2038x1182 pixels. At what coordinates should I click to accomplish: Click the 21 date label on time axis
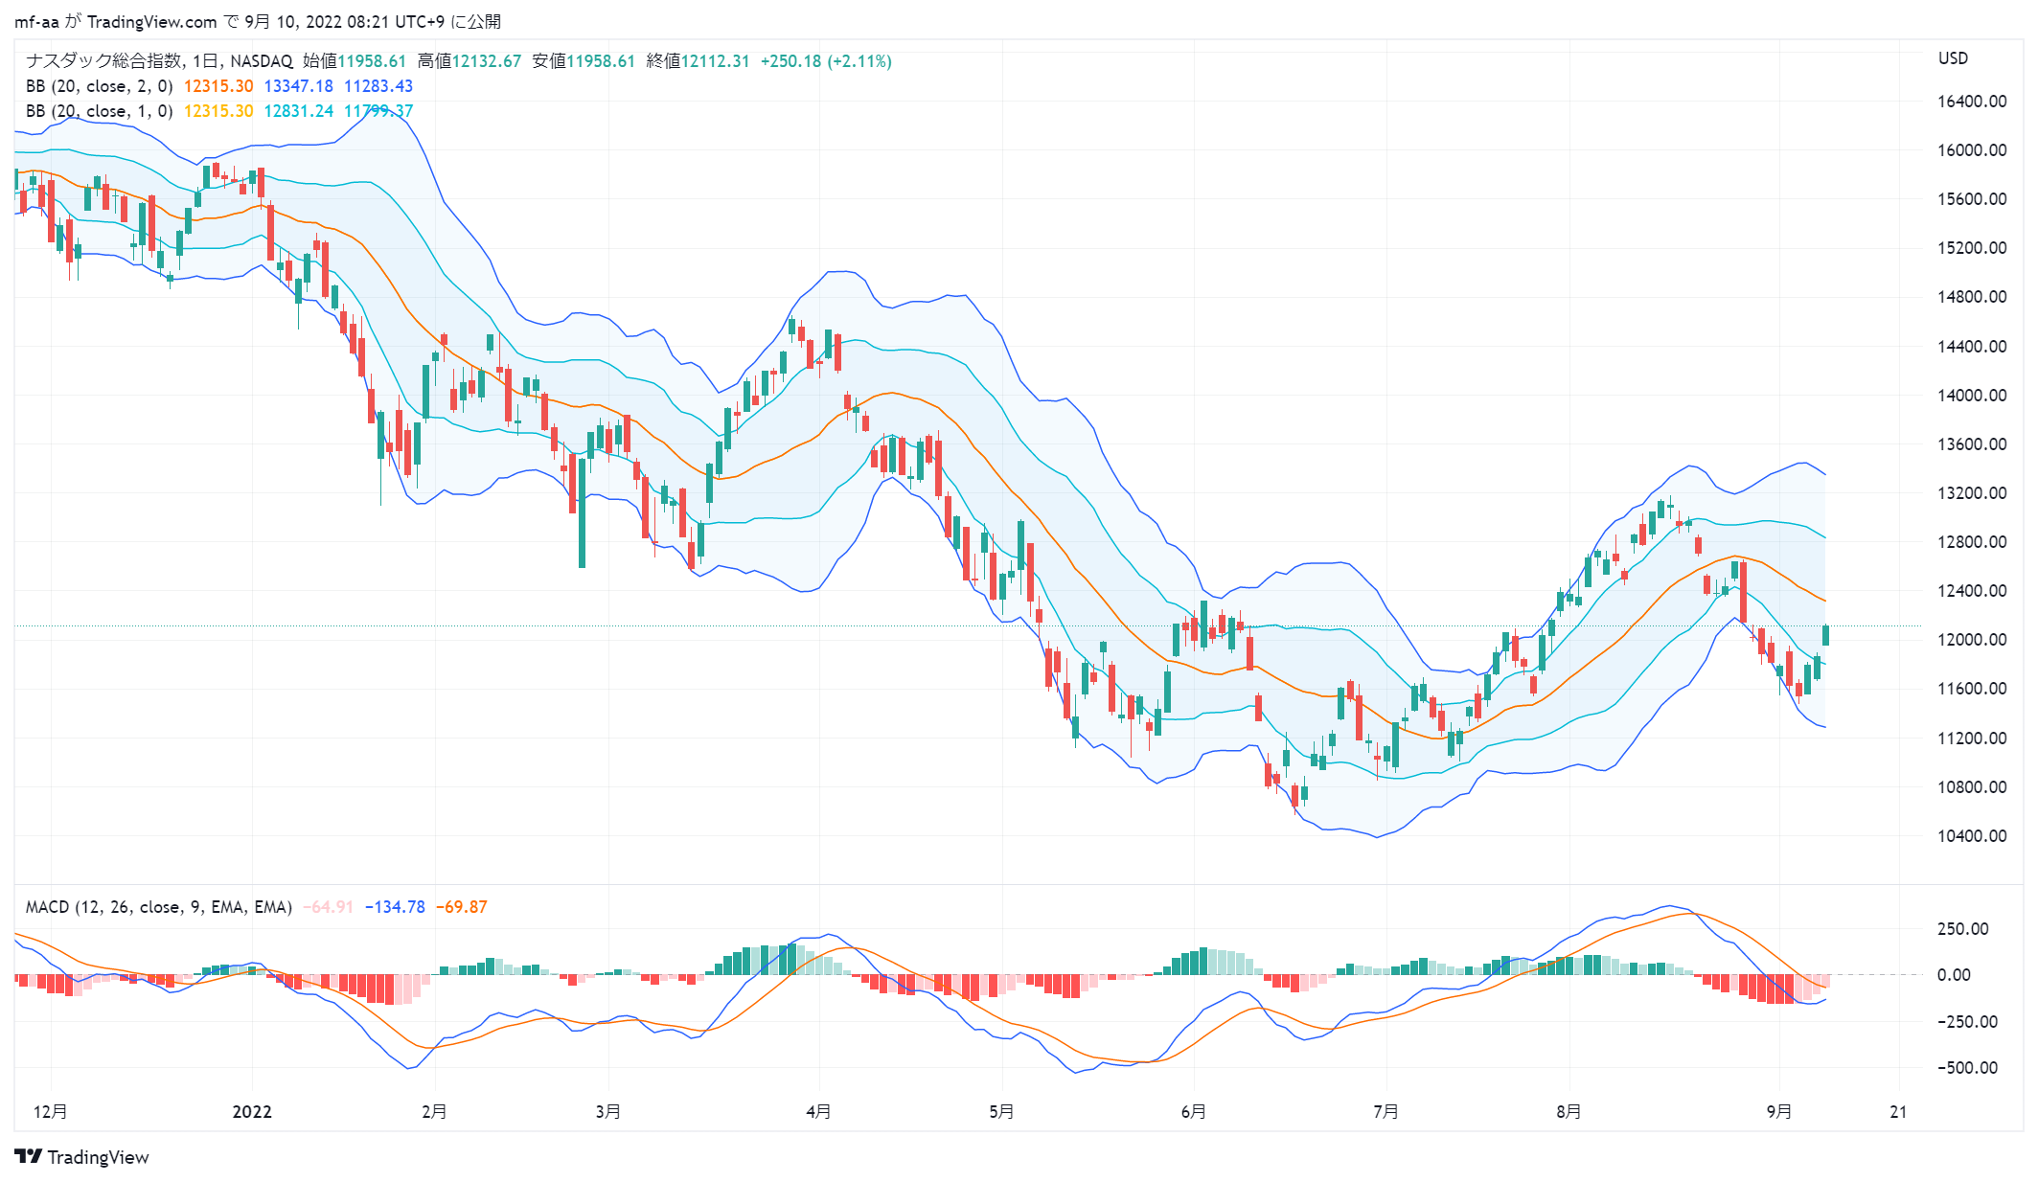pyautogui.click(x=1898, y=1112)
